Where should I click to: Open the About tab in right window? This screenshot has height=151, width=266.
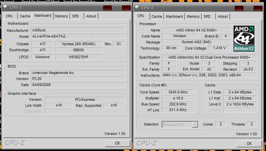click(x=223, y=16)
